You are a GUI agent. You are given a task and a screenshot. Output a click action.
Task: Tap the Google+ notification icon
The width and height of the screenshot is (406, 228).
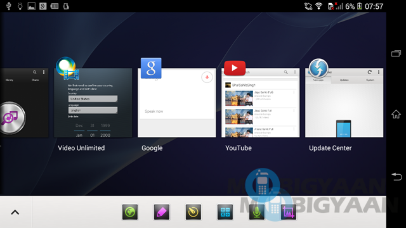43,6
